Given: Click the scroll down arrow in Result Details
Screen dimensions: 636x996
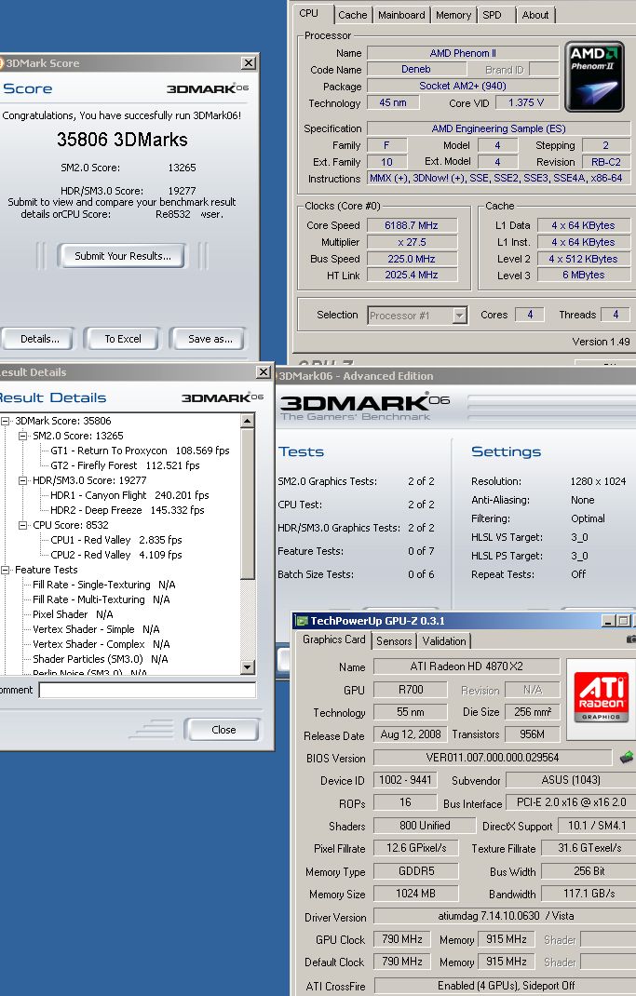Looking at the screenshot, I should pyautogui.click(x=247, y=666).
